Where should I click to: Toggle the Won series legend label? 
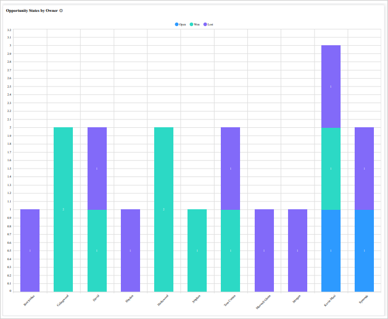(x=197, y=24)
